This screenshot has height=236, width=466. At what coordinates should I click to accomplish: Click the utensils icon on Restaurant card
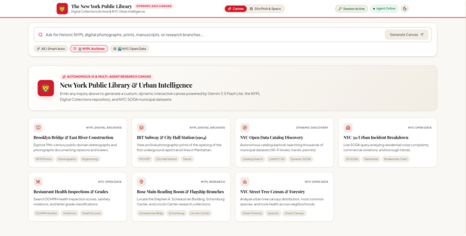point(38,182)
